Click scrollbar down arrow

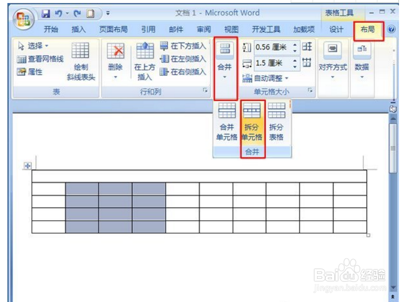[393, 287]
